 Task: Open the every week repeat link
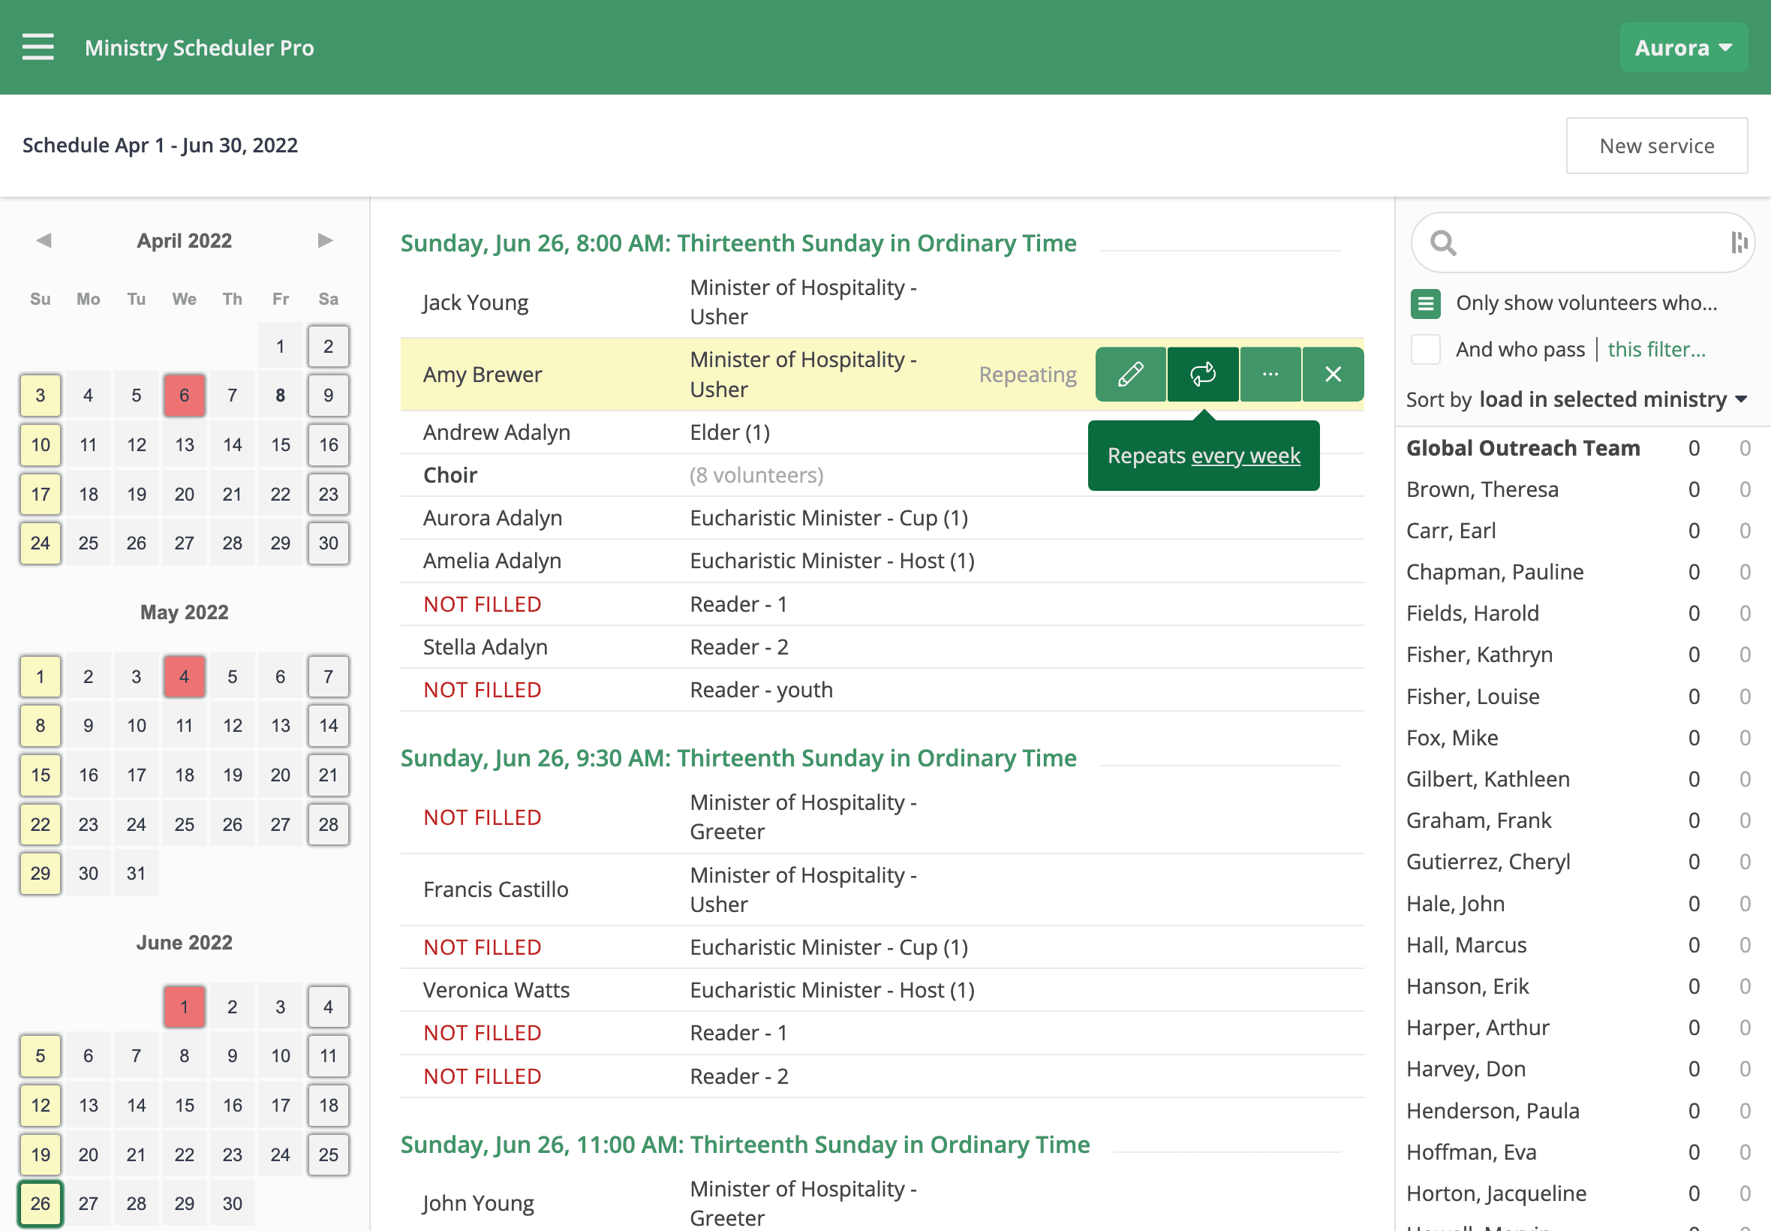pos(1245,456)
